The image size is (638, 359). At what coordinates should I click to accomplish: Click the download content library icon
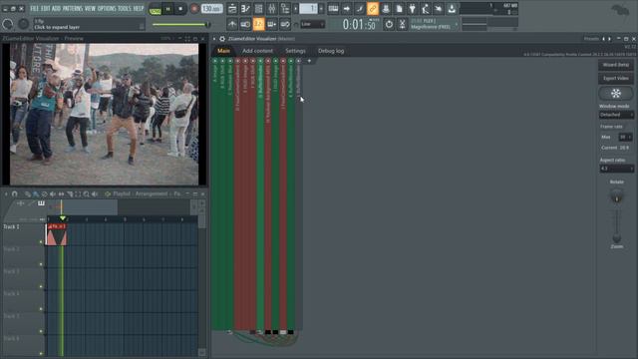coord(452,9)
